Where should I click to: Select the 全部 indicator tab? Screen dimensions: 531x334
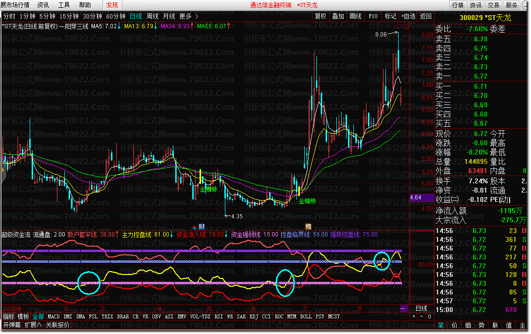38,316
